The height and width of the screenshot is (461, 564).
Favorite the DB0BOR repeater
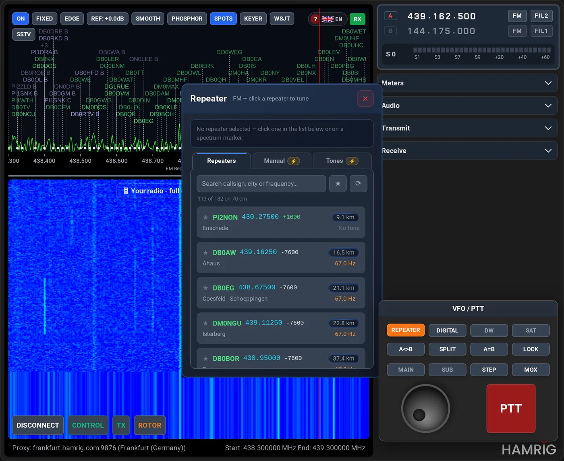[x=205, y=359]
